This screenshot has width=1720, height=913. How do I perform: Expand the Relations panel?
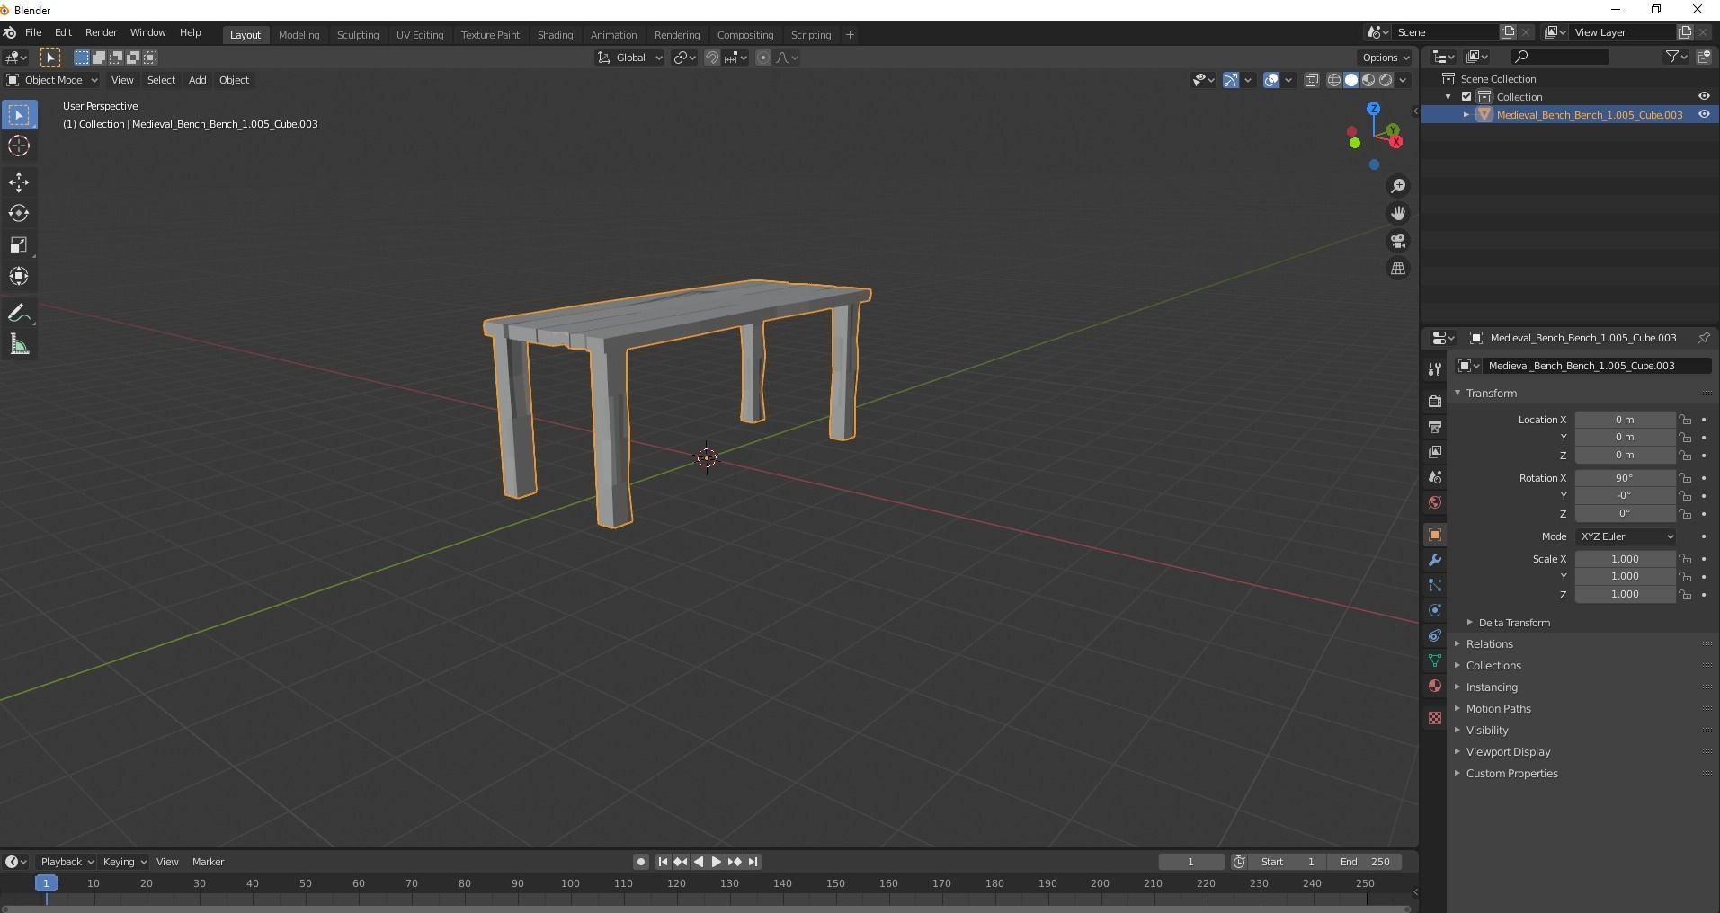tap(1489, 644)
